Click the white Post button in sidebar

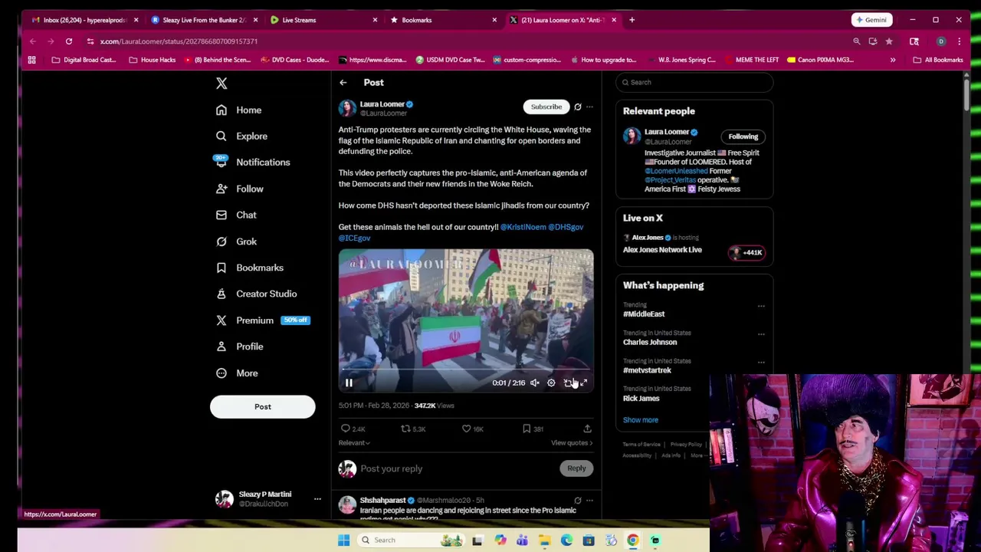(263, 406)
